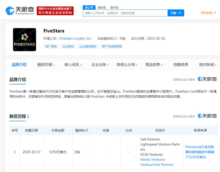Image resolution: width=220 pixels, height=172 pixels.
Task: Click the DCM Ventures investor text
Action: click(152, 154)
